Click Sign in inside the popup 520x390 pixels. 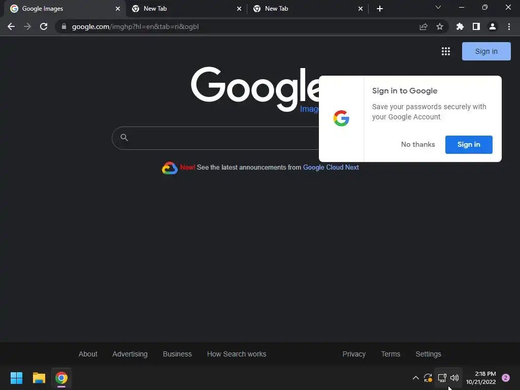point(469,145)
